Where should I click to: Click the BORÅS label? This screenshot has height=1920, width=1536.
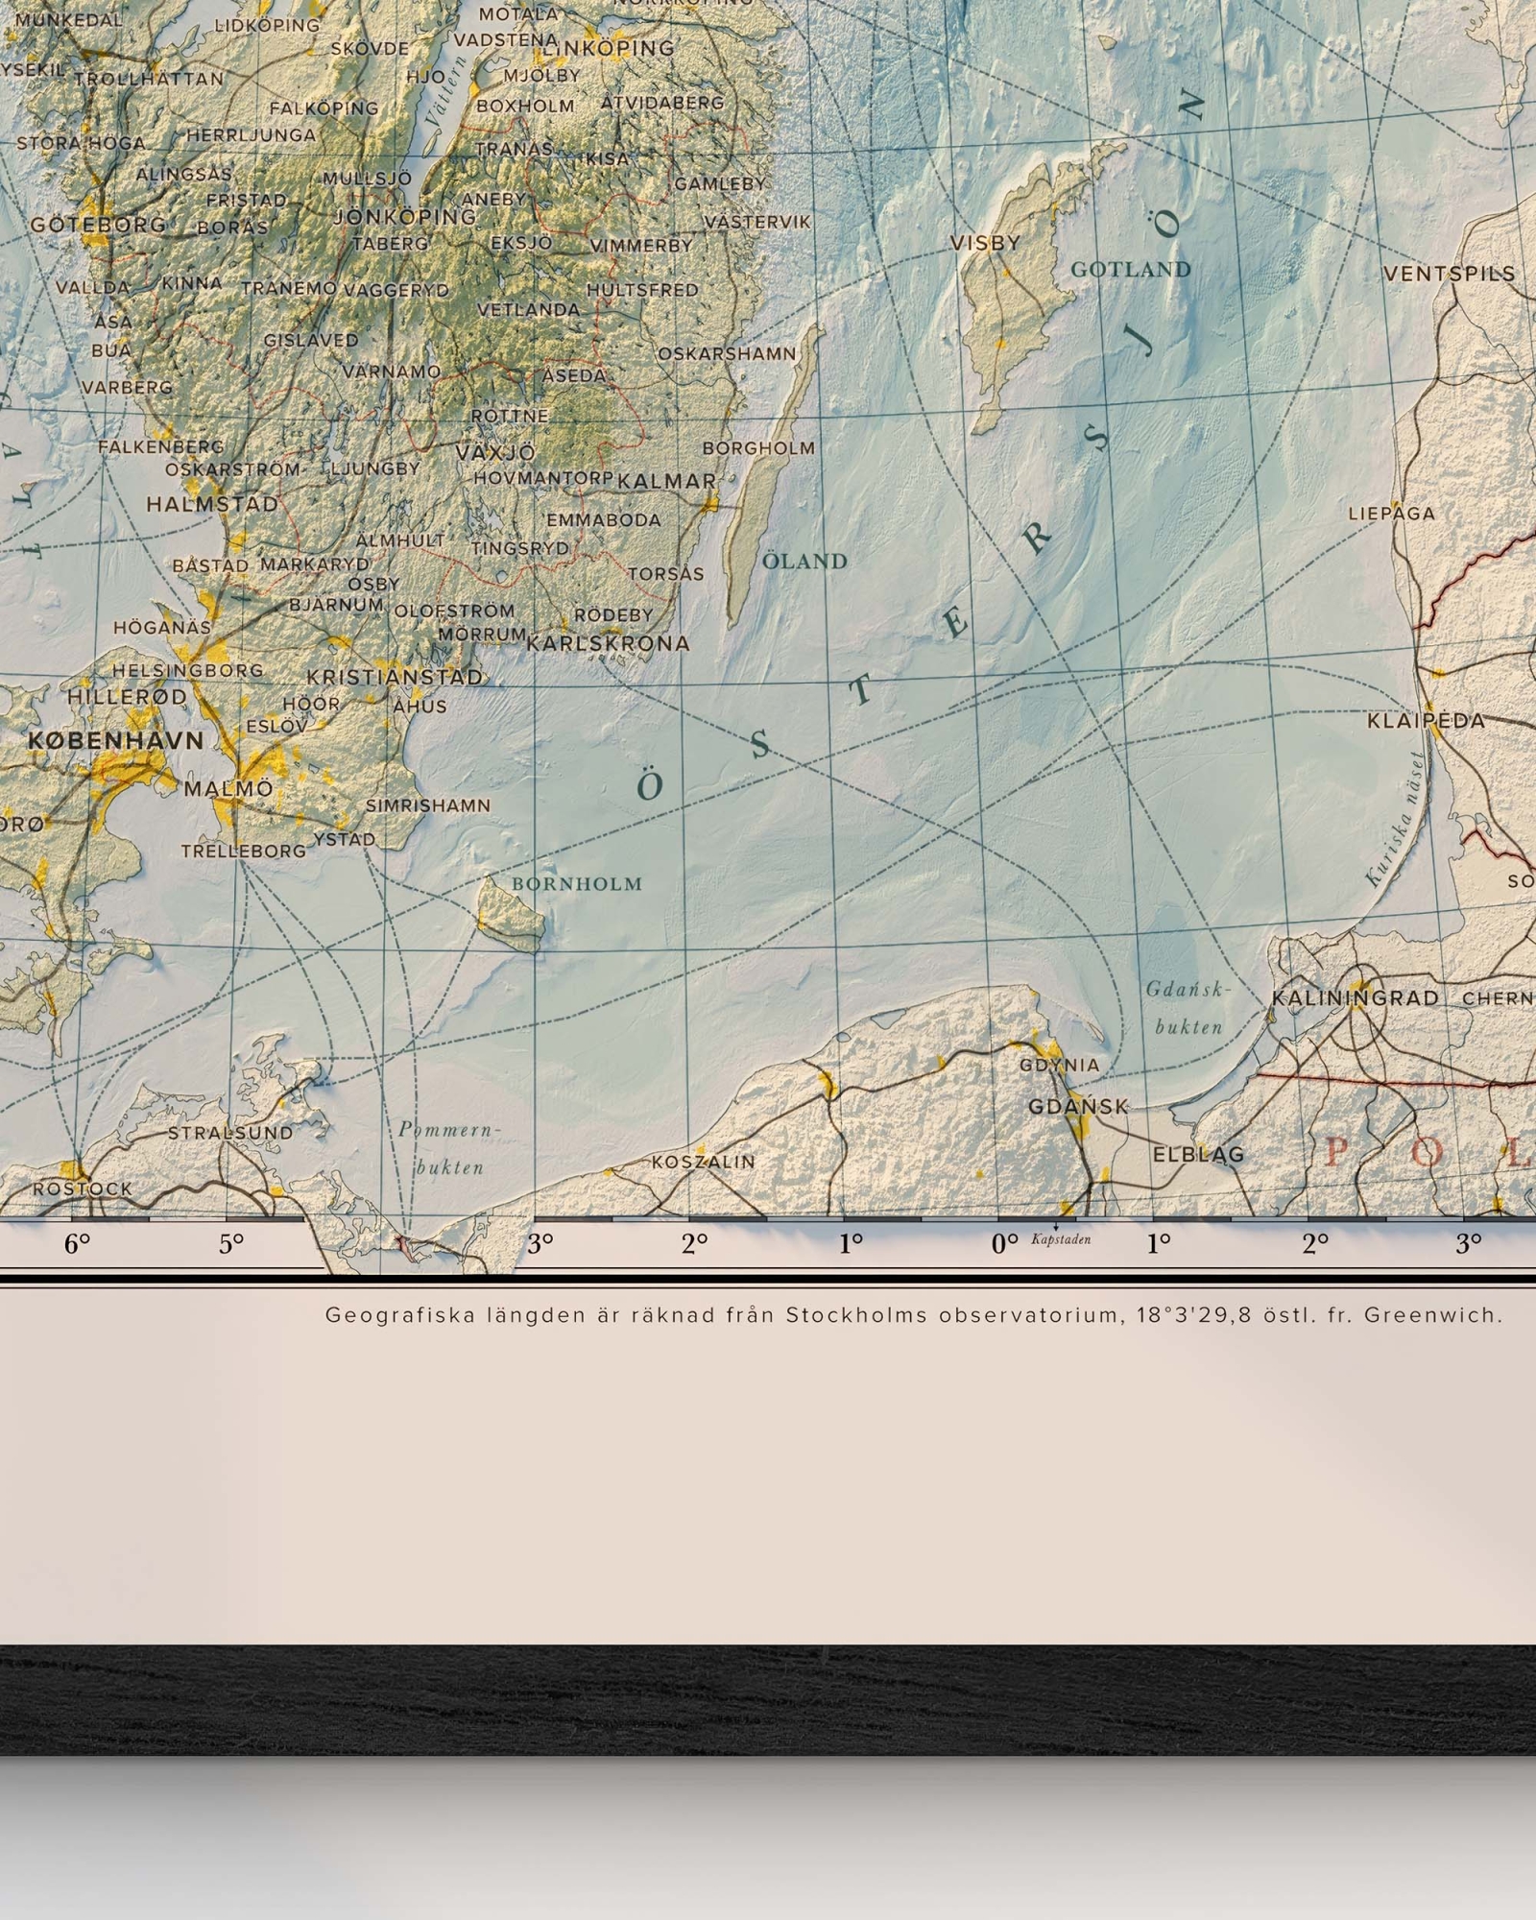(x=232, y=228)
